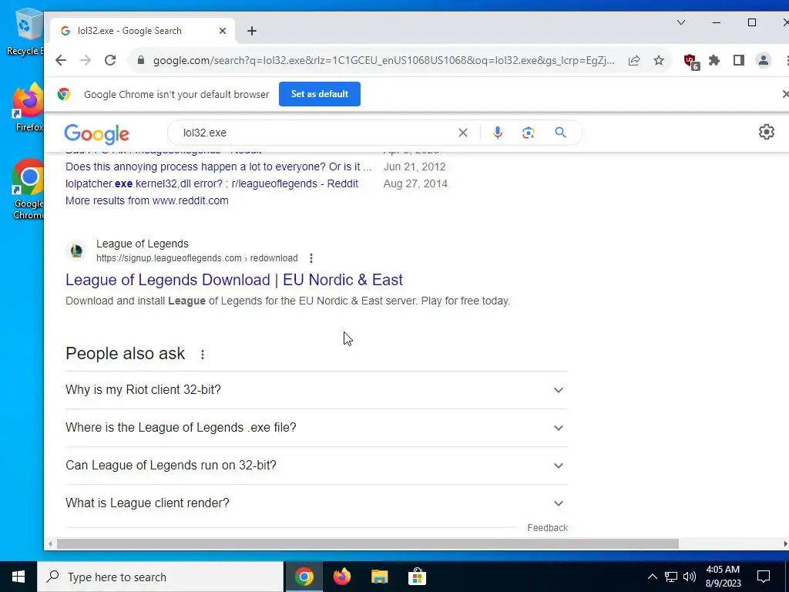
Task: Open the taskbar clock and date
Action: point(723,577)
